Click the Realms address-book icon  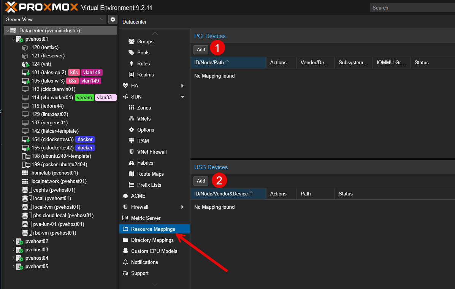click(x=132, y=75)
